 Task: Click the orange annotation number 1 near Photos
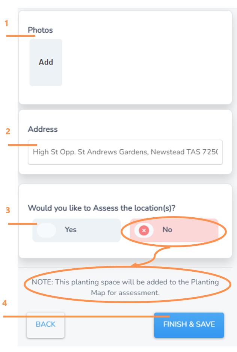tap(7, 24)
